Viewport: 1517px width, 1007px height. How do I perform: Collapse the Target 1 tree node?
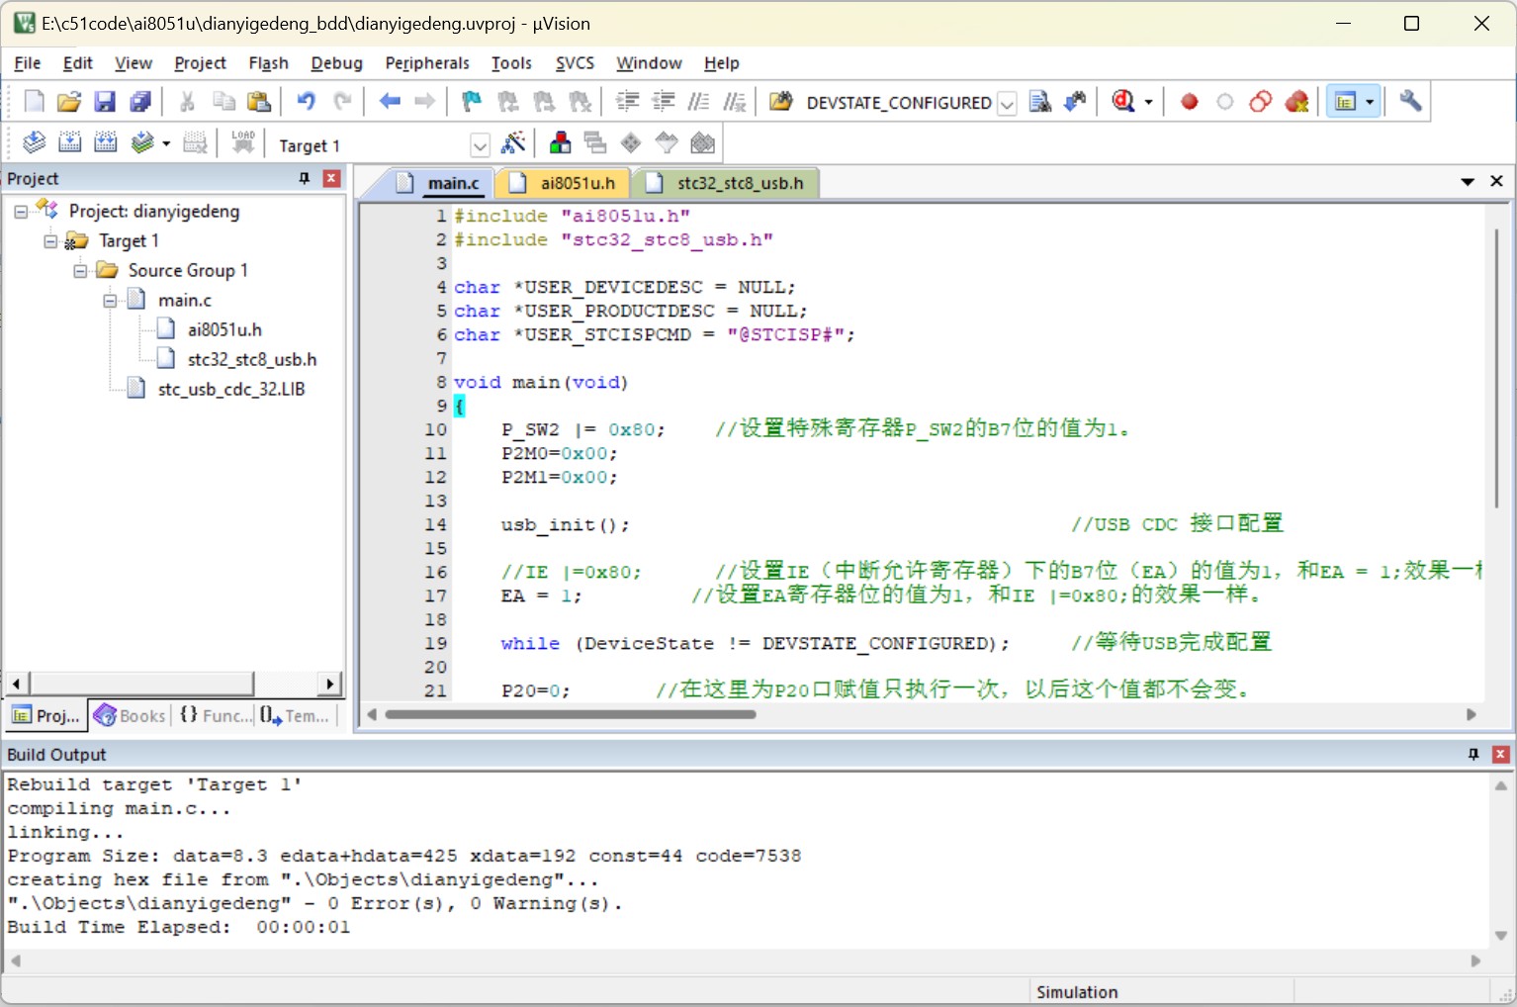[49, 241]
